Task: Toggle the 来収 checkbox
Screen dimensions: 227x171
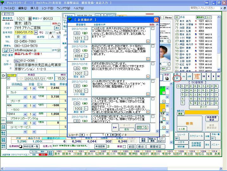Action: 167,79
